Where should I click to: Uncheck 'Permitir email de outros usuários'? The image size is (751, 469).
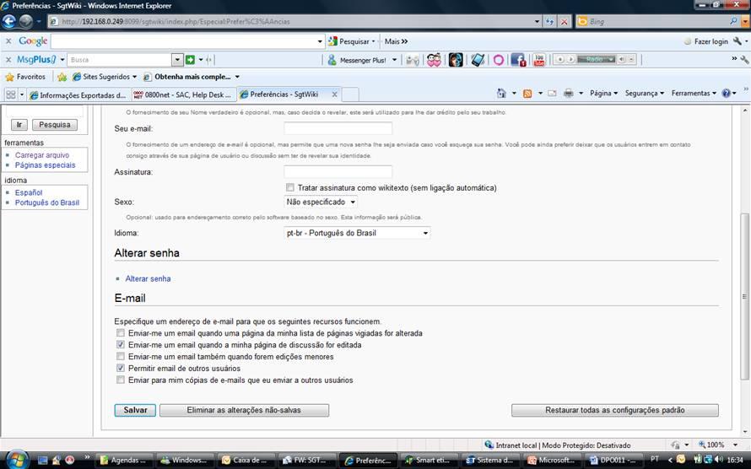[121, 369]
